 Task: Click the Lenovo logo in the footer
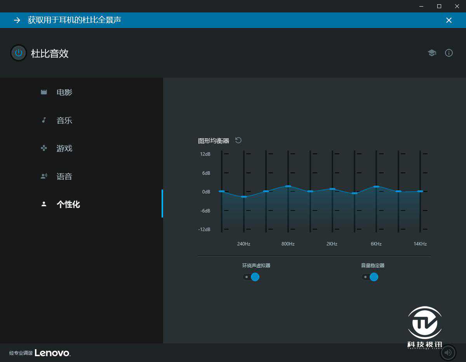click(x=52, y=353)
